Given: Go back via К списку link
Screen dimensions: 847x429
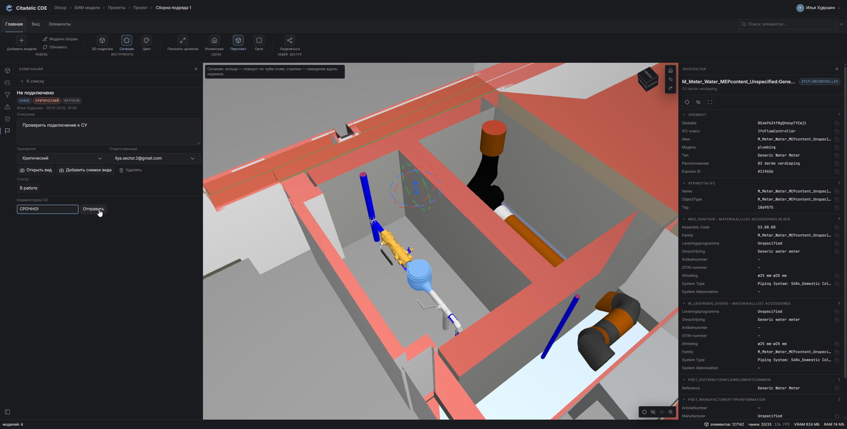Looking at the screenshot, I should [x=33, y=81].
